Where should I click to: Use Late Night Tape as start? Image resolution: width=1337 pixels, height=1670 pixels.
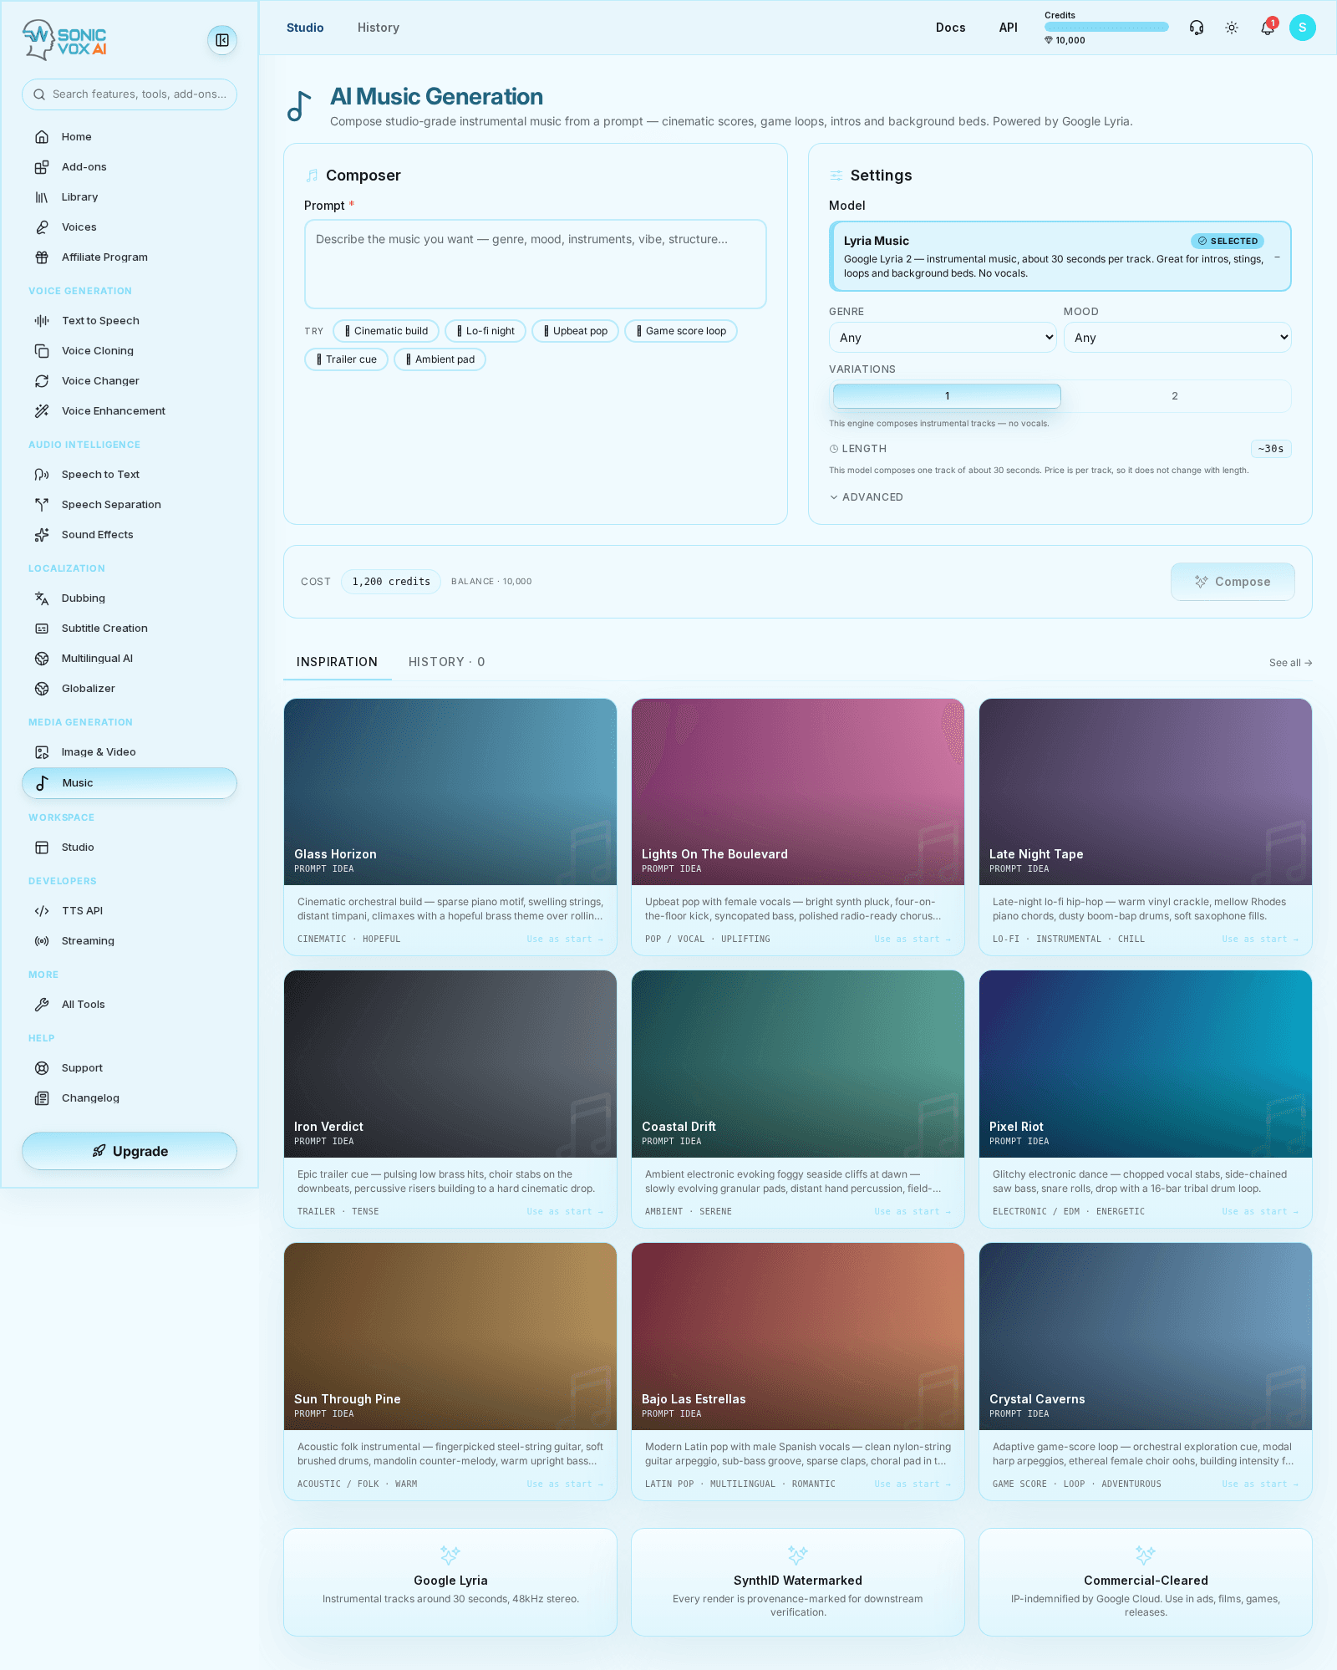click(x=1260, y=939)
